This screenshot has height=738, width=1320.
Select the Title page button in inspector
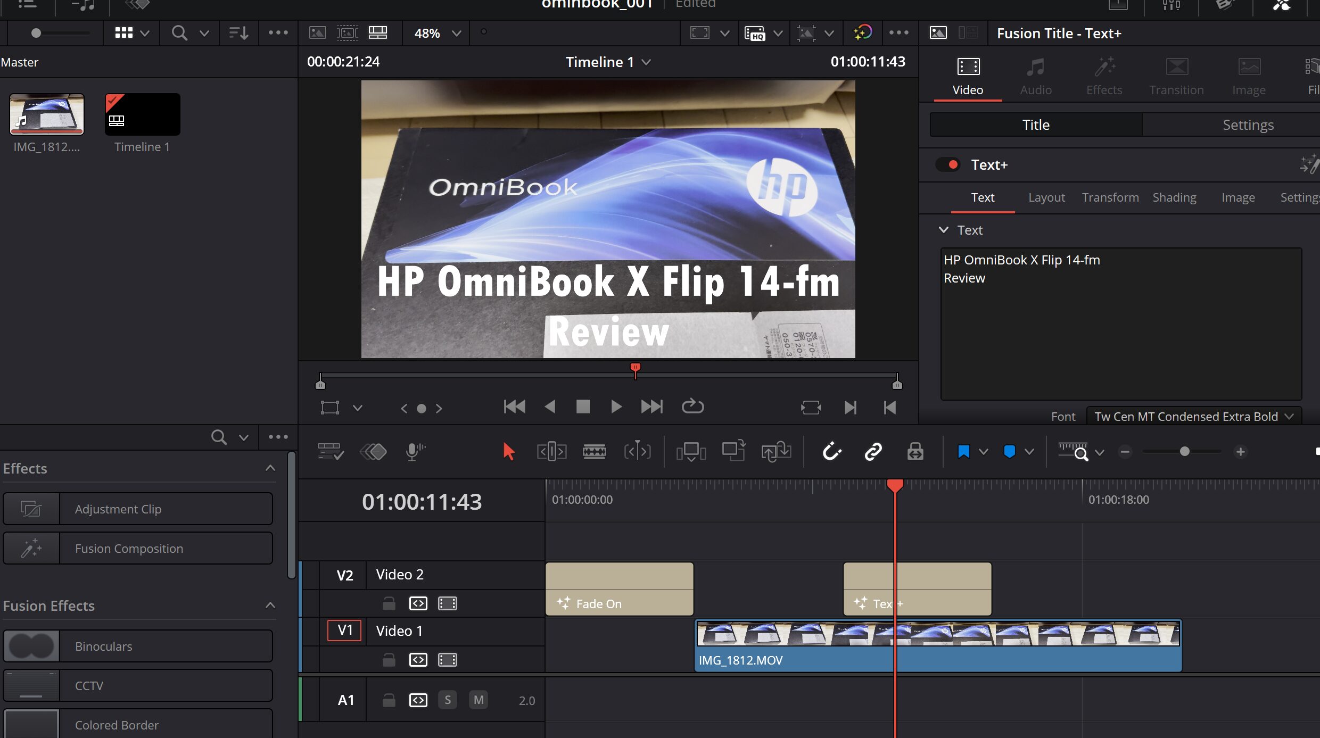click(1036, 125)
